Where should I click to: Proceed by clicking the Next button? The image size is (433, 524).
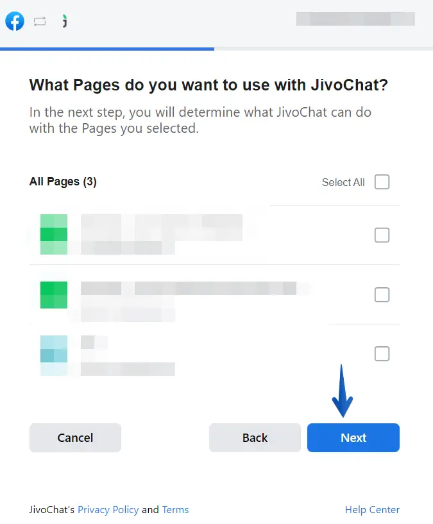pyautogui.click(x=353, y=438)
